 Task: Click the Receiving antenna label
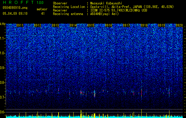68,14
